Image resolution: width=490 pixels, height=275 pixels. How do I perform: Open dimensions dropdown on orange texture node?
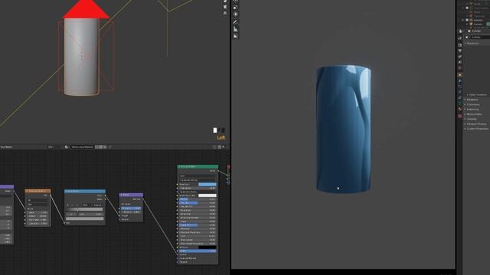pos(38,200)
